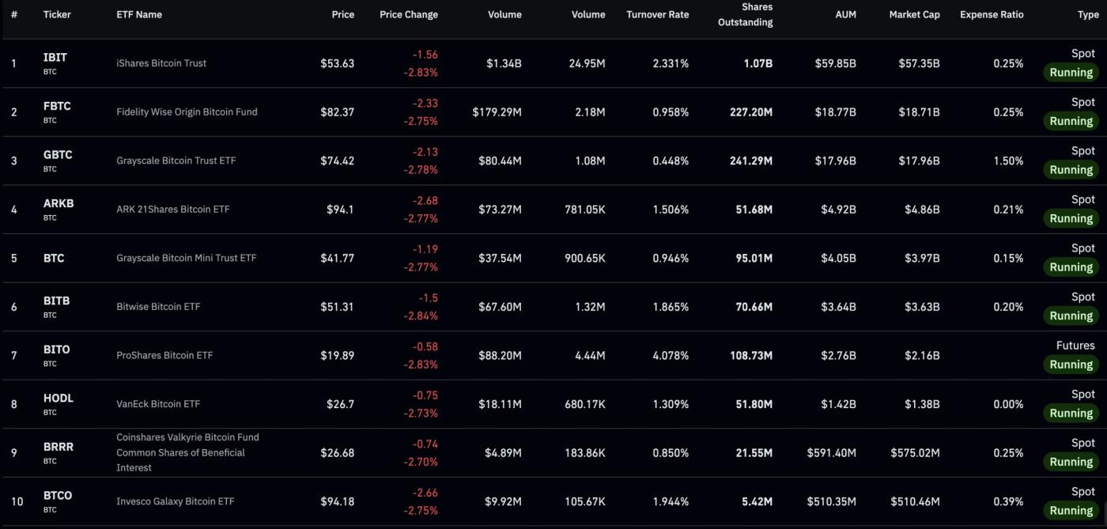Screen dimensions: 1107x529
Task: Click the Grayscale Bitcoin Mini Trust ETF name
Action: click(x=187, y=258)
